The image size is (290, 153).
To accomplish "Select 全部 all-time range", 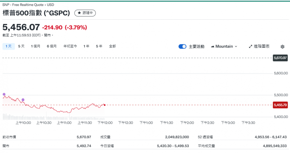I will click(x=112, y=46).
